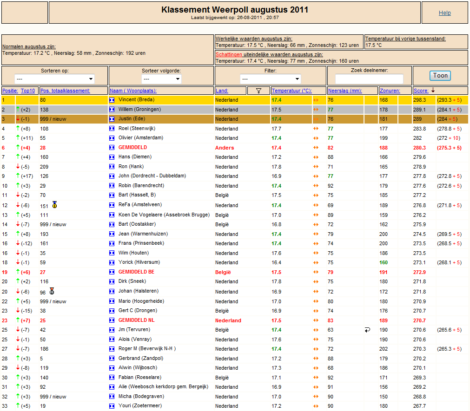
Task: Open the Filter dropdown list
Action: tap(271, 79)
